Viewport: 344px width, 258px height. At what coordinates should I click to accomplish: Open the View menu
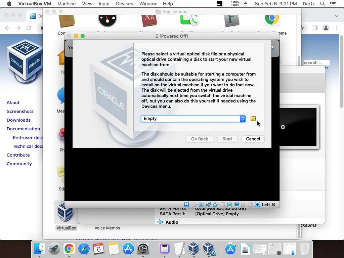pyautogui.click(x=87, y=4)
